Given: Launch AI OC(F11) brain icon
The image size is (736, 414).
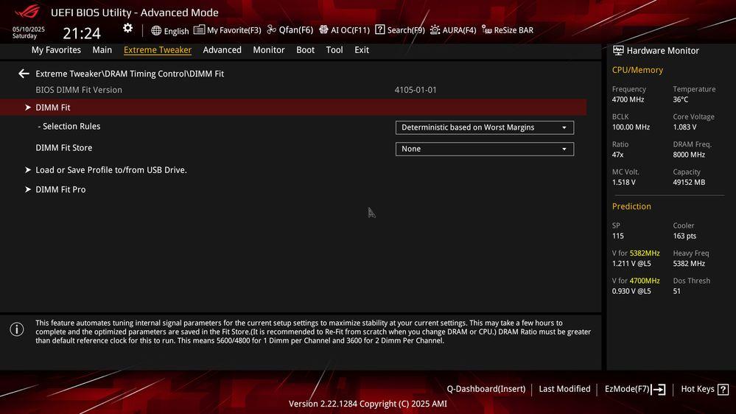Looking at the screenshot, I should pos(323,29).
